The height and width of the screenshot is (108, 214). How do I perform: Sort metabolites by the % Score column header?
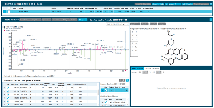[x=139, y=8]
